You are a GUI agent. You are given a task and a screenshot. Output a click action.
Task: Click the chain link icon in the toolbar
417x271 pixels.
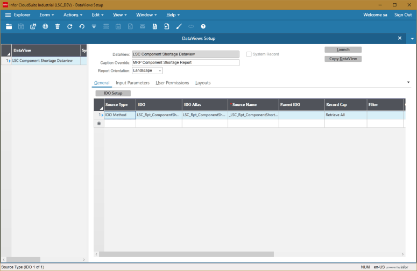191,26
